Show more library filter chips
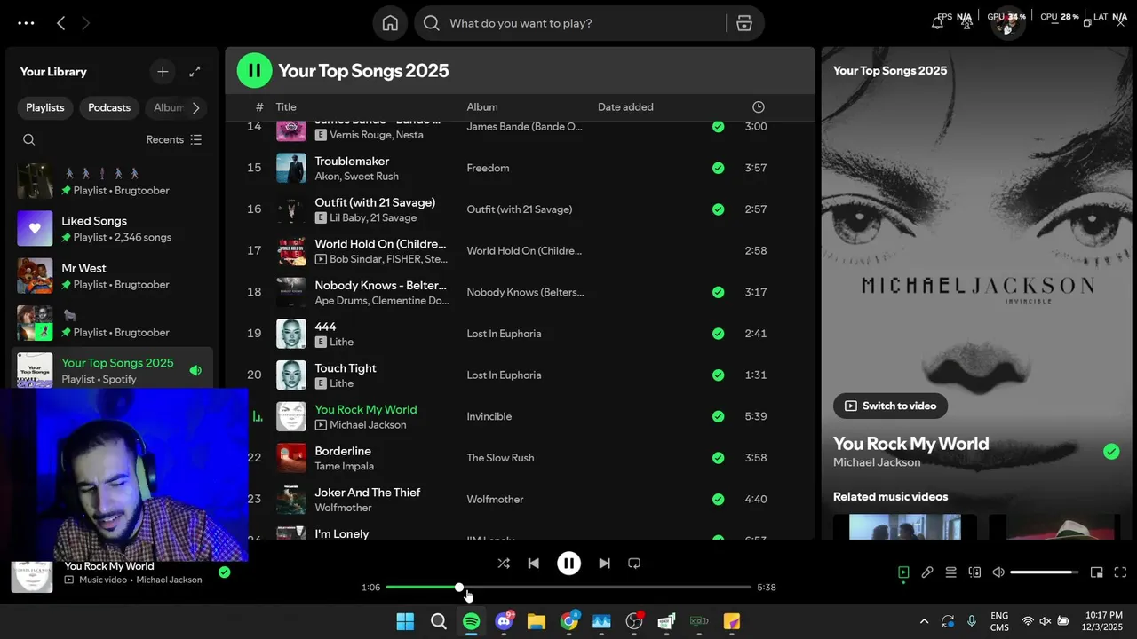The image size is (1137, 639). pos(196,107)
